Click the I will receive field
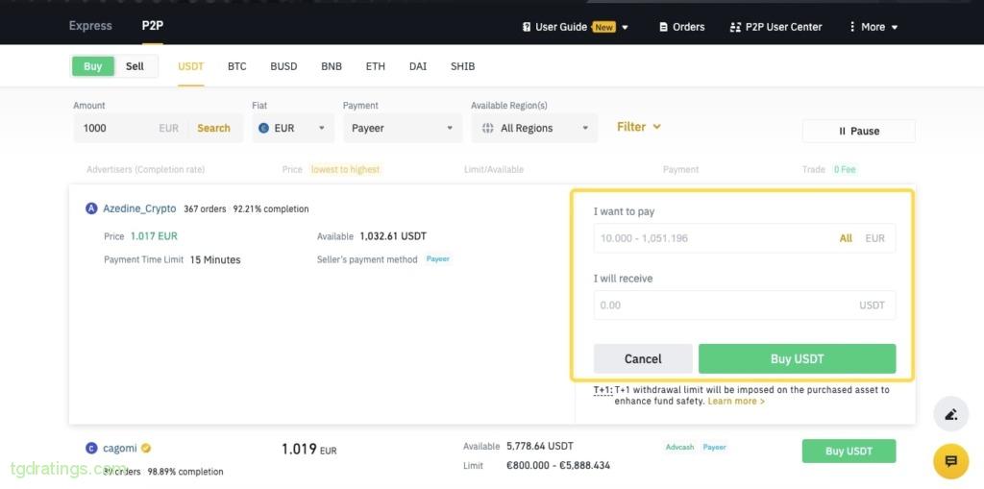Viewport: 984px width, 489px height. coord(745,306)
